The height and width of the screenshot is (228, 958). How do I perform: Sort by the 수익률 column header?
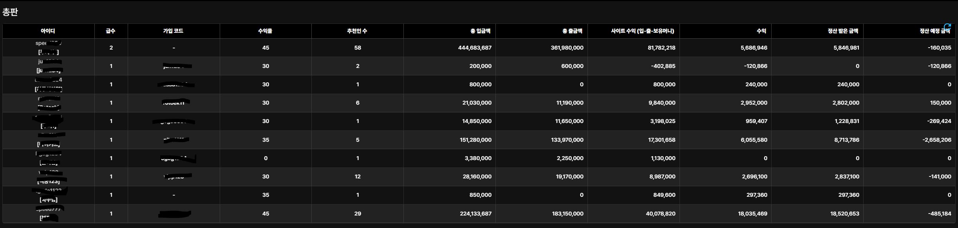(265, 31)
